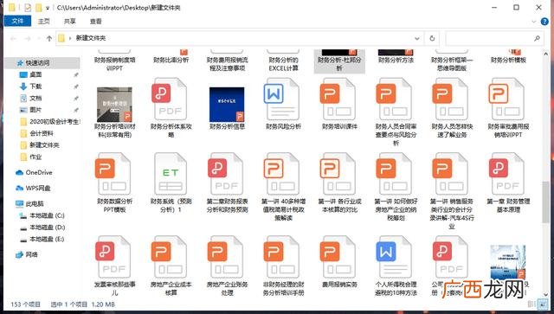Open the 文件 menu tab
Screen dimensions: 554x314
tap(17, 21)
